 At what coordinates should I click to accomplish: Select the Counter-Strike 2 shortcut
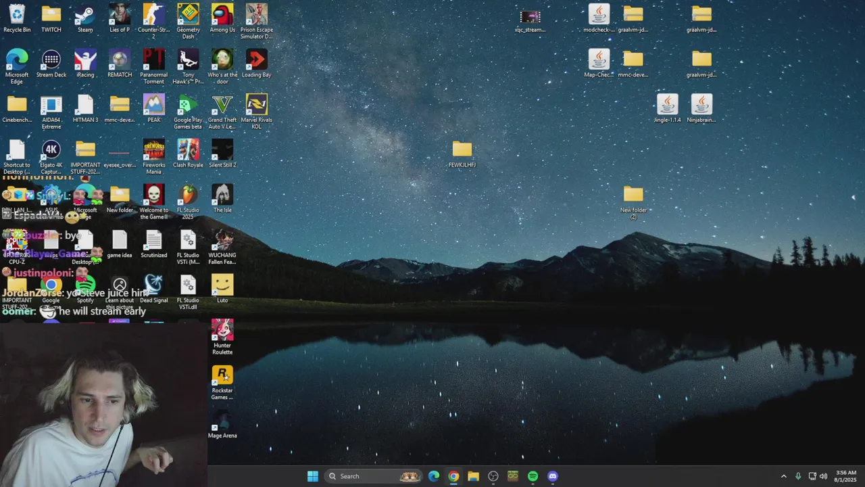[154, 21]
